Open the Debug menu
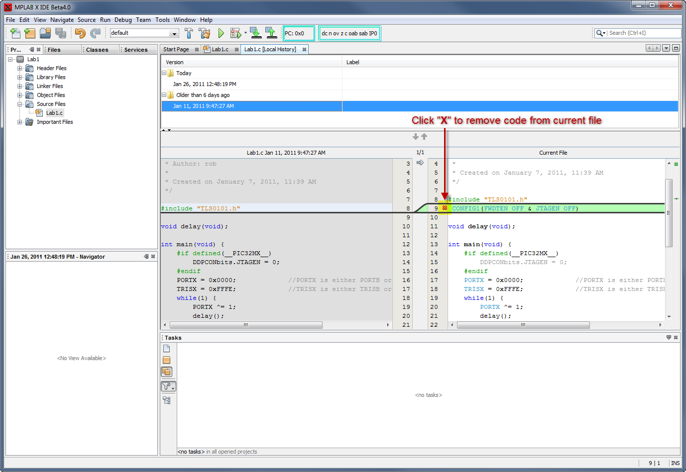 pos(123,20)
